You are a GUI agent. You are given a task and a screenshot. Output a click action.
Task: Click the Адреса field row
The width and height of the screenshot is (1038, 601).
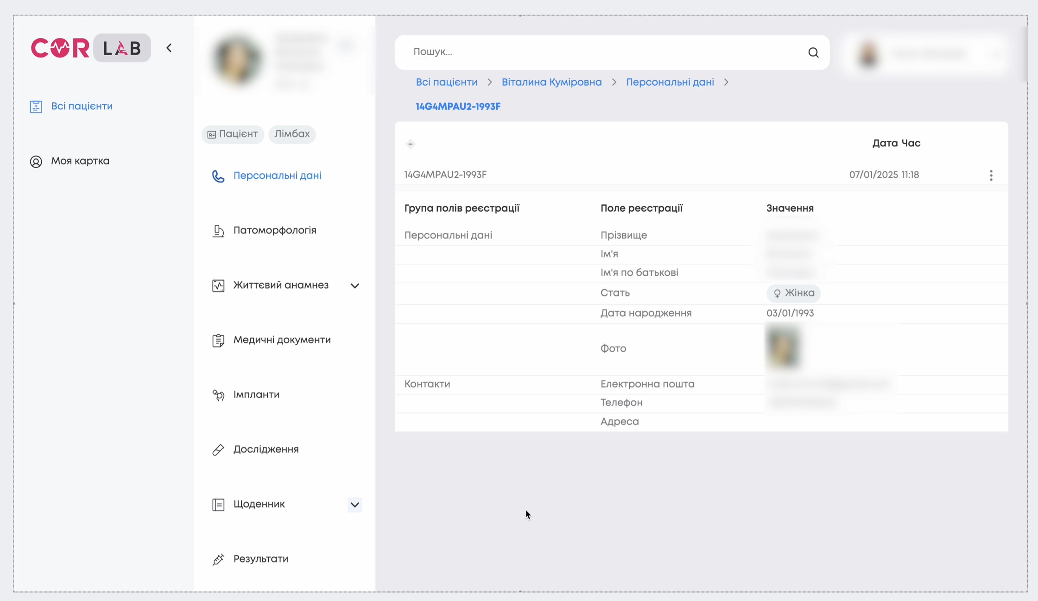pyautogui.click(x=701, y=422)
